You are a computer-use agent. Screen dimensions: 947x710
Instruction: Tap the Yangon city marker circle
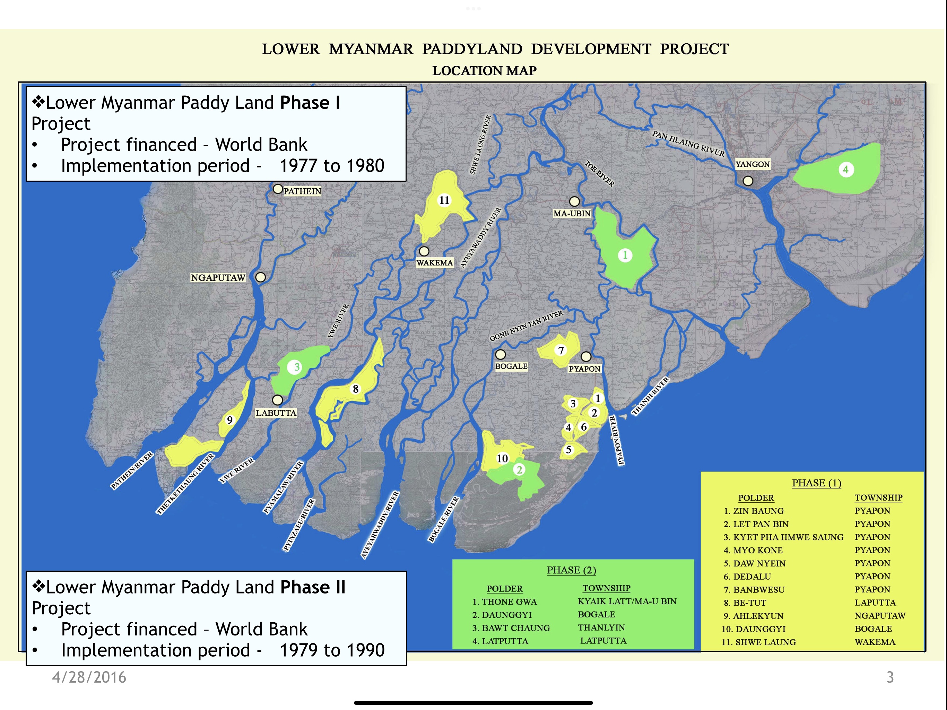(x=748, y=181)
